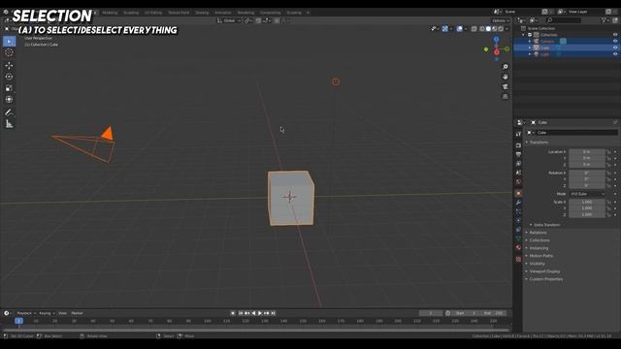Hide the Light in the outliner
Image resolution: width=621 pixels, height=349 pixels.
coord(615,54)
